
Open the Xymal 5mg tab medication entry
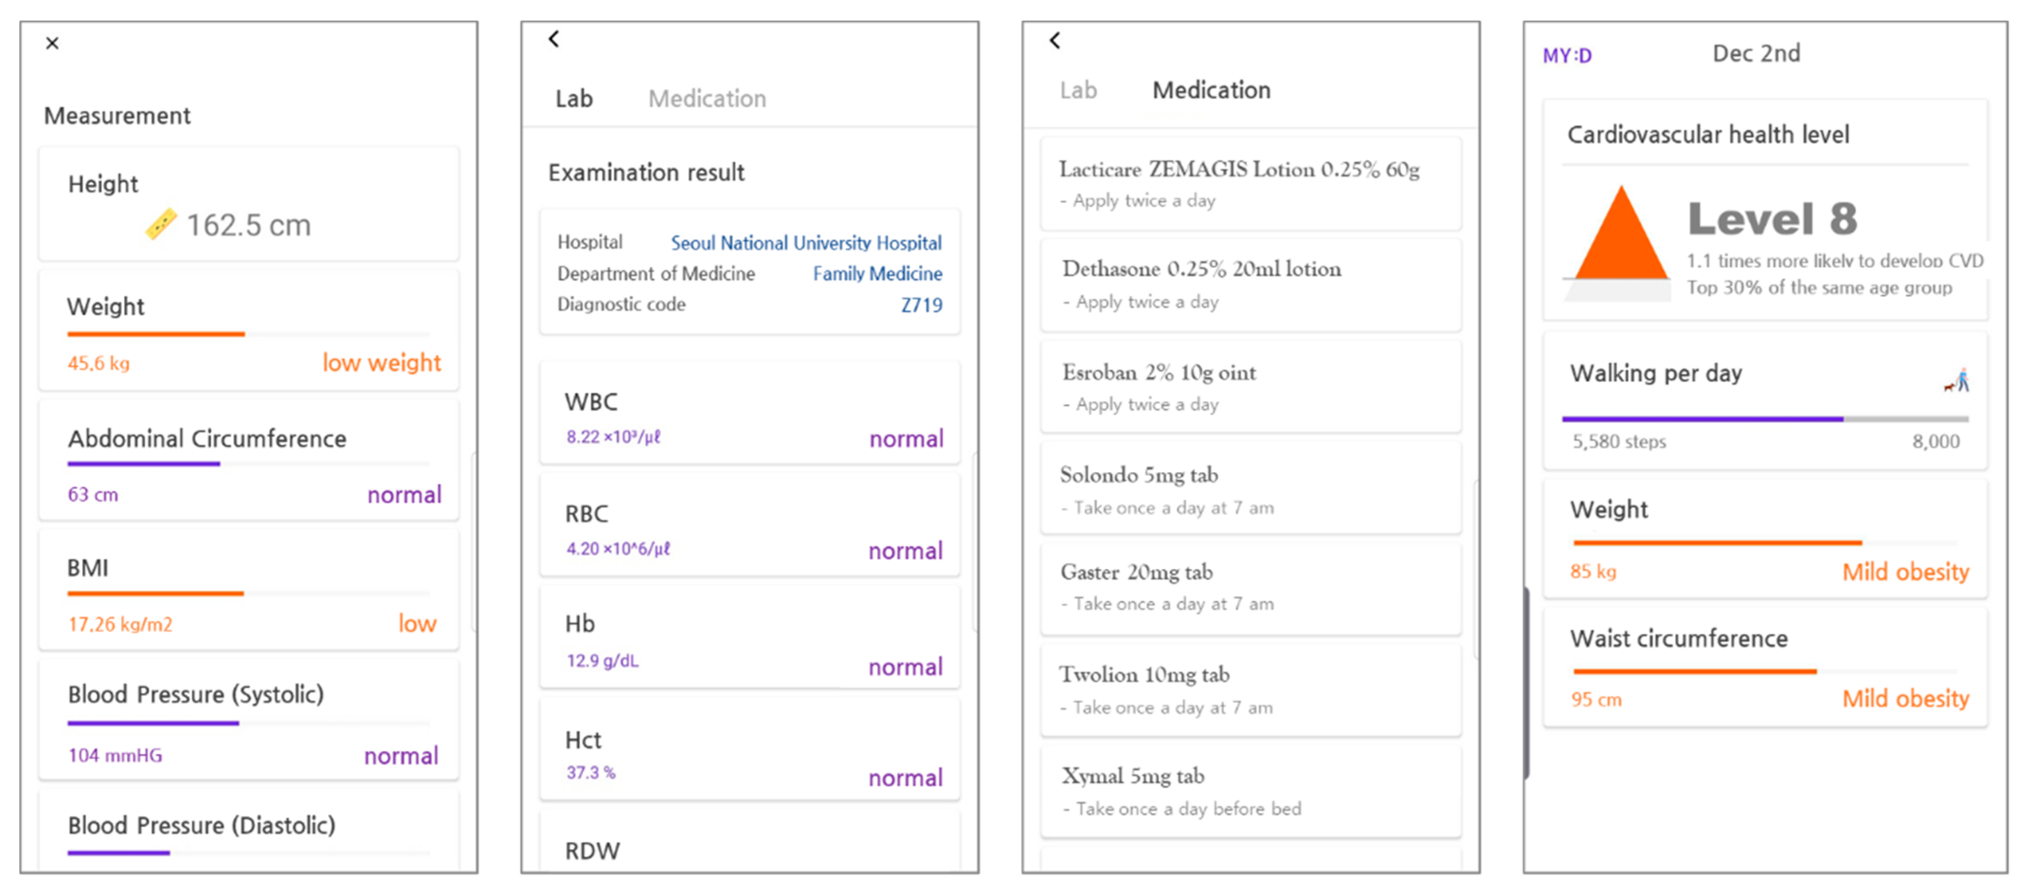click(1250, 791)
